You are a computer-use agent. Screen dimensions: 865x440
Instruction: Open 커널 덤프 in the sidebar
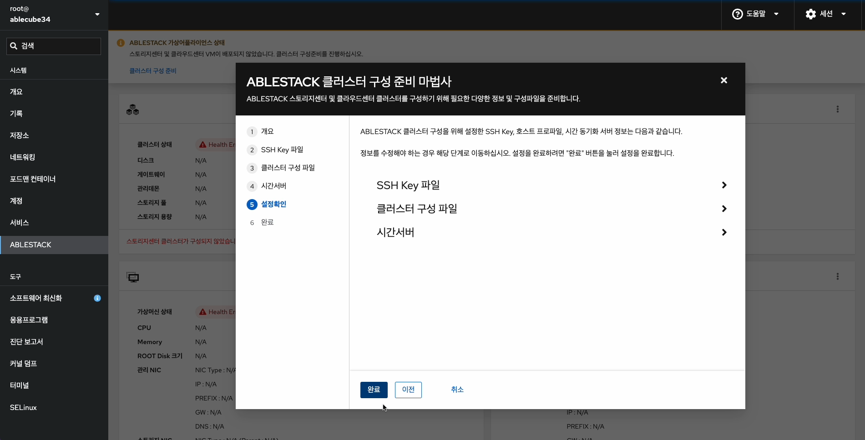(54, 364)
